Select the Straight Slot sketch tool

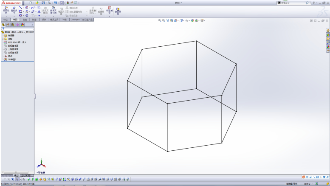coord(20,16)
